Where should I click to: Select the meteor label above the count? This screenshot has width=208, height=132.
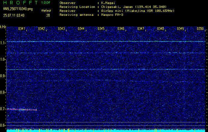pos(46,11)
